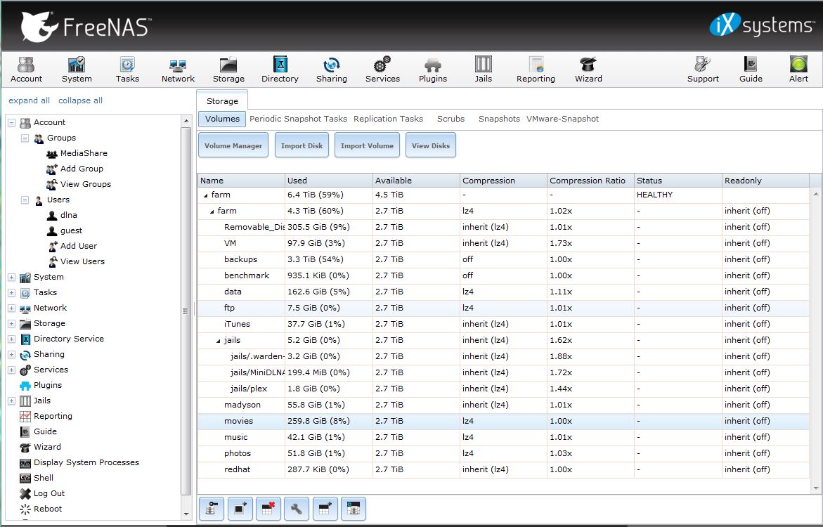The height and width of the screenshot is (527, 823).
Task: Expand the Sharing node in sidebar
Action: pyautogui.click(x=11, y=355)
